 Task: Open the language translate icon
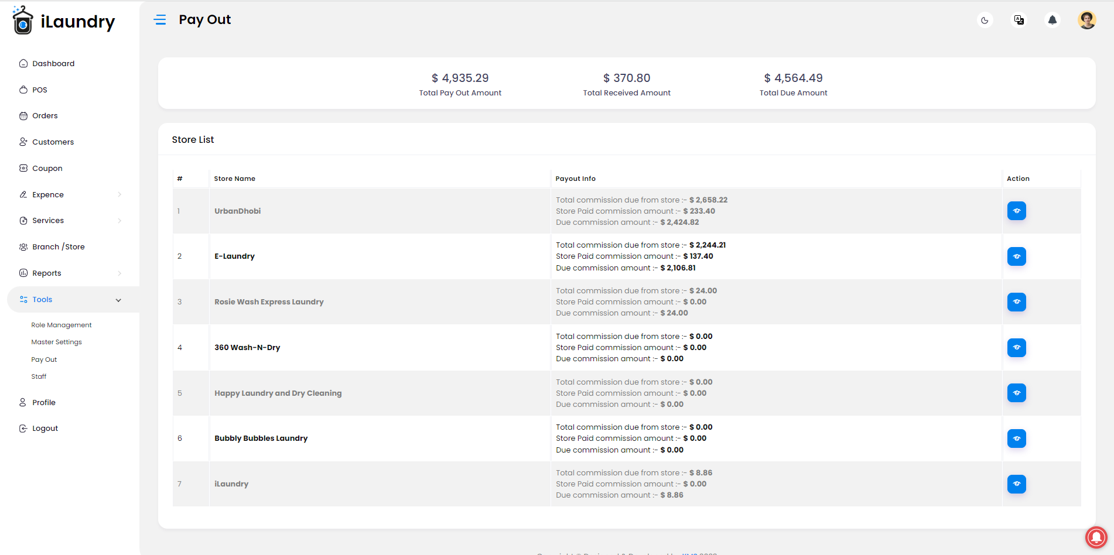(x=1019, y=20)
